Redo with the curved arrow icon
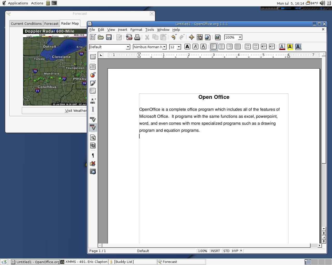Viewport: 332px width, 265px height. [x=182, y=37]
